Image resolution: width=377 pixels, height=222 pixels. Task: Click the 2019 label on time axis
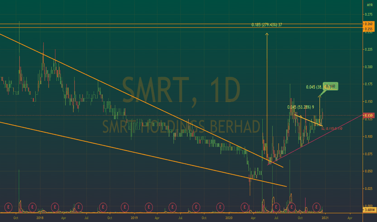(x=134, y=218)
